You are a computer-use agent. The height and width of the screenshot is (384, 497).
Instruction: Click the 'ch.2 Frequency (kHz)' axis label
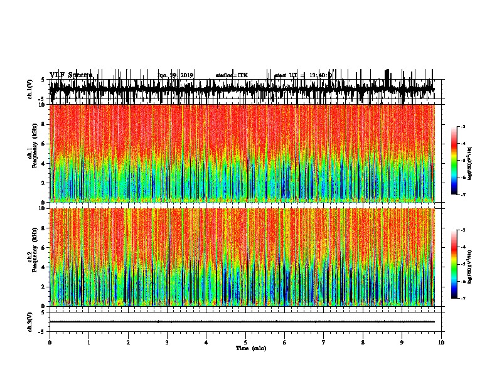(32, 250)
